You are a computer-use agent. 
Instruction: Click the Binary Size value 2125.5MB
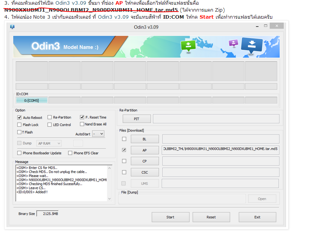pyautogui.click(x=48, y=213)
